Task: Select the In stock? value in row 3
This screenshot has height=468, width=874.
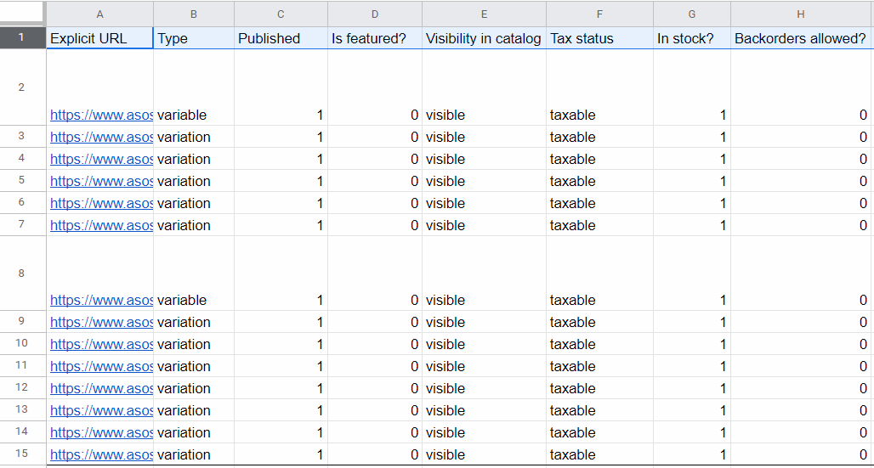Action: (x=692, y=137)
